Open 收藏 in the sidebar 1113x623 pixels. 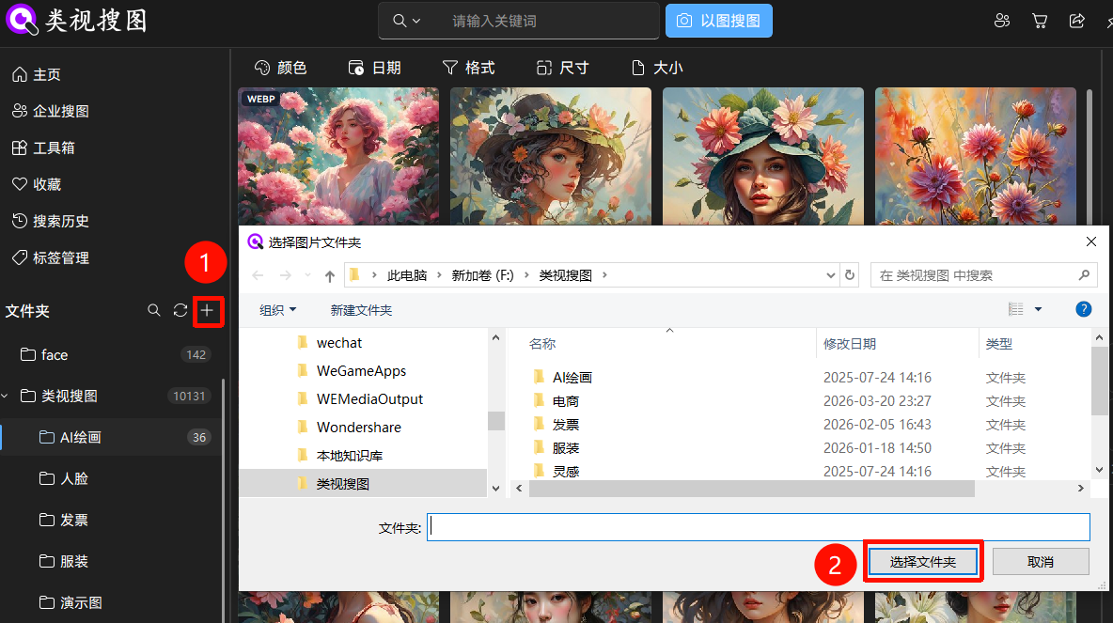[37, 184]
